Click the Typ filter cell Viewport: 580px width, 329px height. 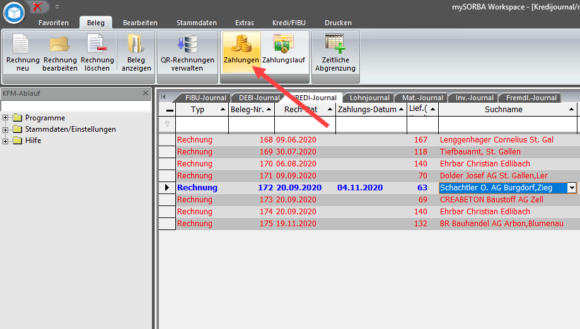click(202, 125)
